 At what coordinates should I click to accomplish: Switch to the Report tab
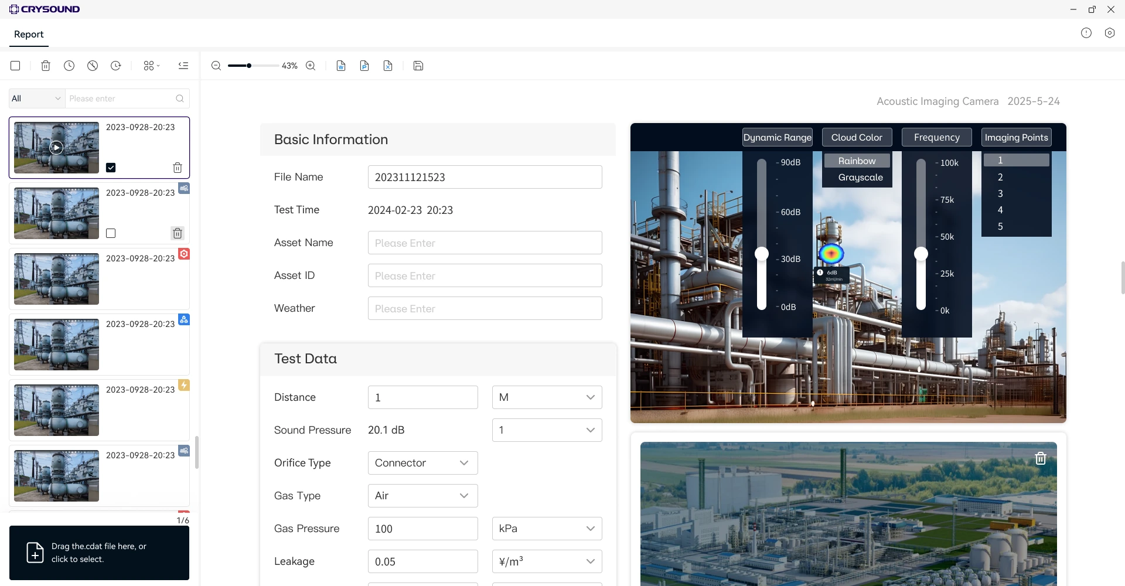[x=28, y=35]
